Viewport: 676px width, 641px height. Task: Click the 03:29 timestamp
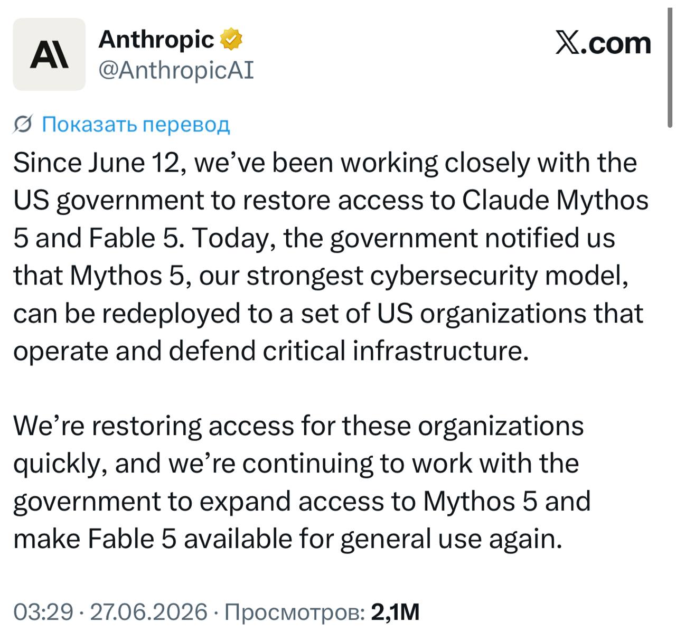43,612
